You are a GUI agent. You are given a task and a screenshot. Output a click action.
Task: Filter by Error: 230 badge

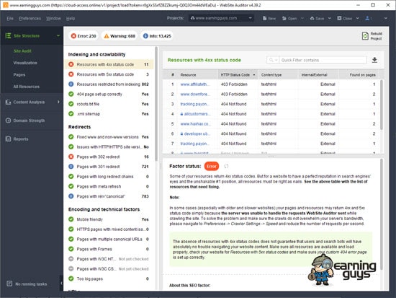[84, 36]
